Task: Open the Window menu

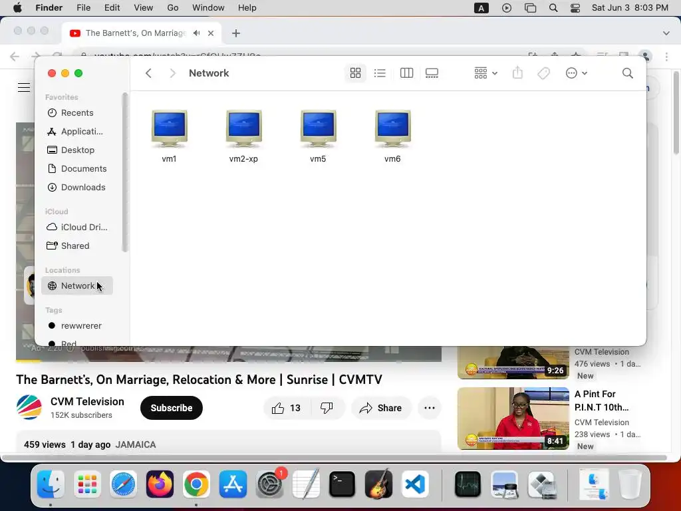Action: click(208, 7)
